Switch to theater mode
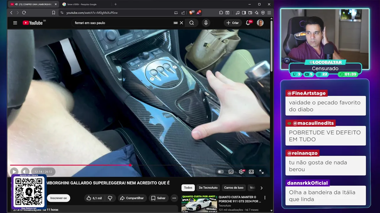 tap(251, 172)
